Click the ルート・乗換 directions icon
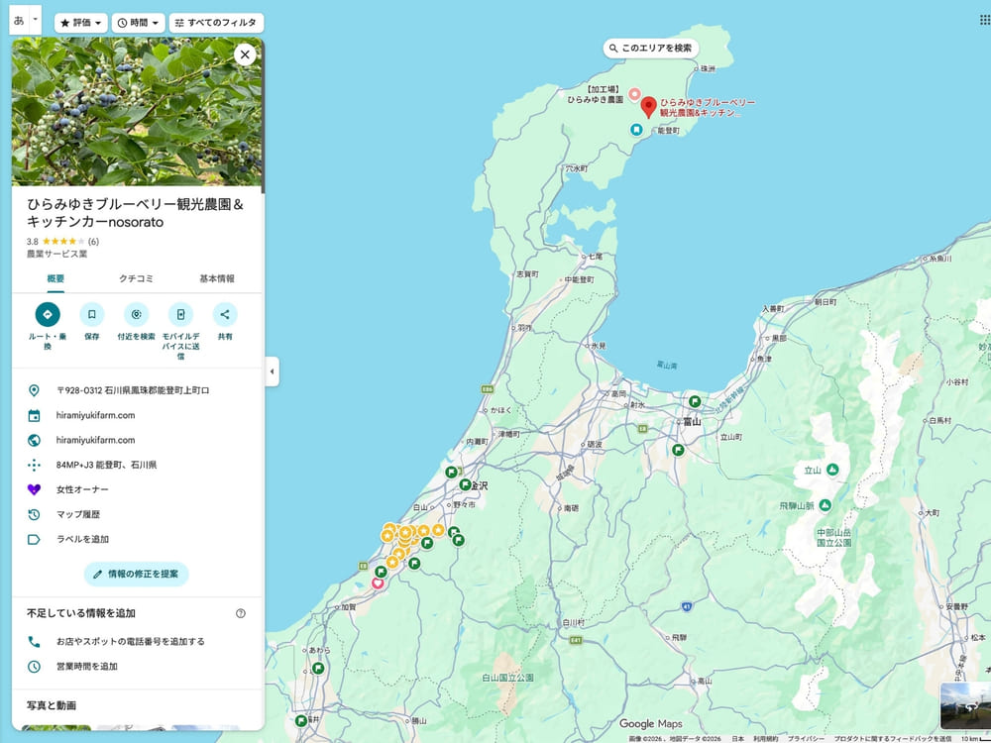Screen dimensions: 991x743 48,315
